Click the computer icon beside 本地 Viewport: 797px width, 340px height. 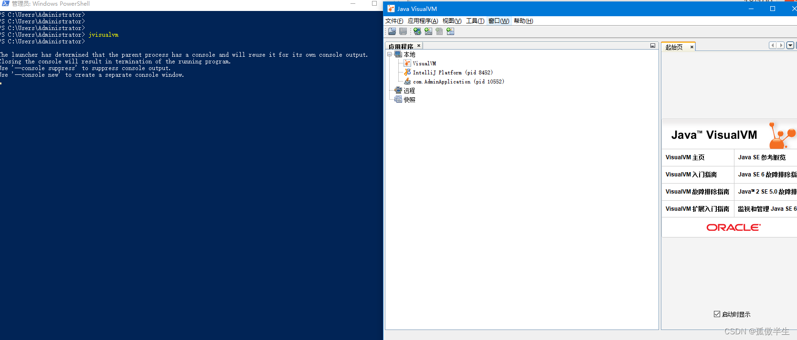[x=398, y=54]
